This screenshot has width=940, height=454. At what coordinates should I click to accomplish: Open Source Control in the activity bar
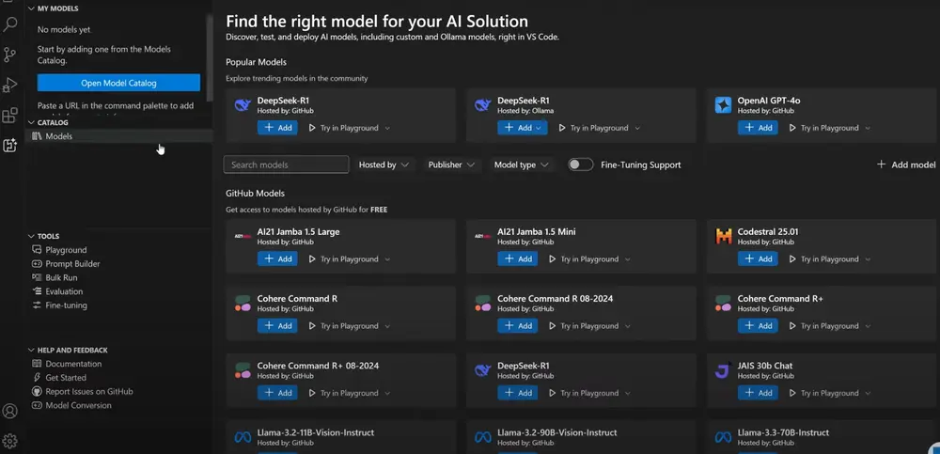click(x=10, y=55)
